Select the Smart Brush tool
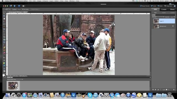This screenshot has height=99, width=177. tap(4, 58)
